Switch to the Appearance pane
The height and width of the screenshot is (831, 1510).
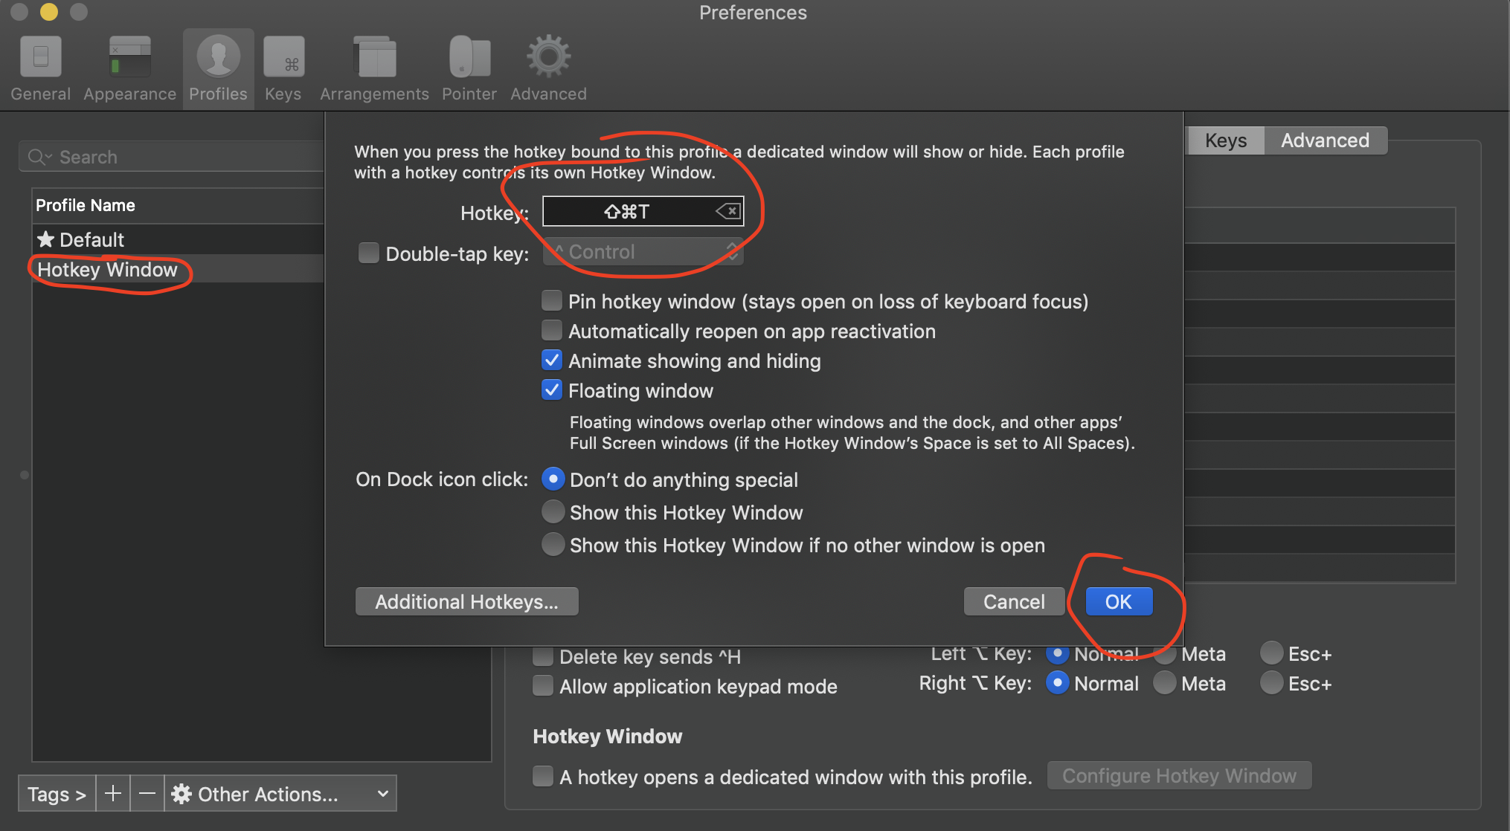click(129, 67)
